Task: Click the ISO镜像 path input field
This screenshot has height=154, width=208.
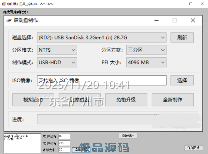Action: (101, 80)
